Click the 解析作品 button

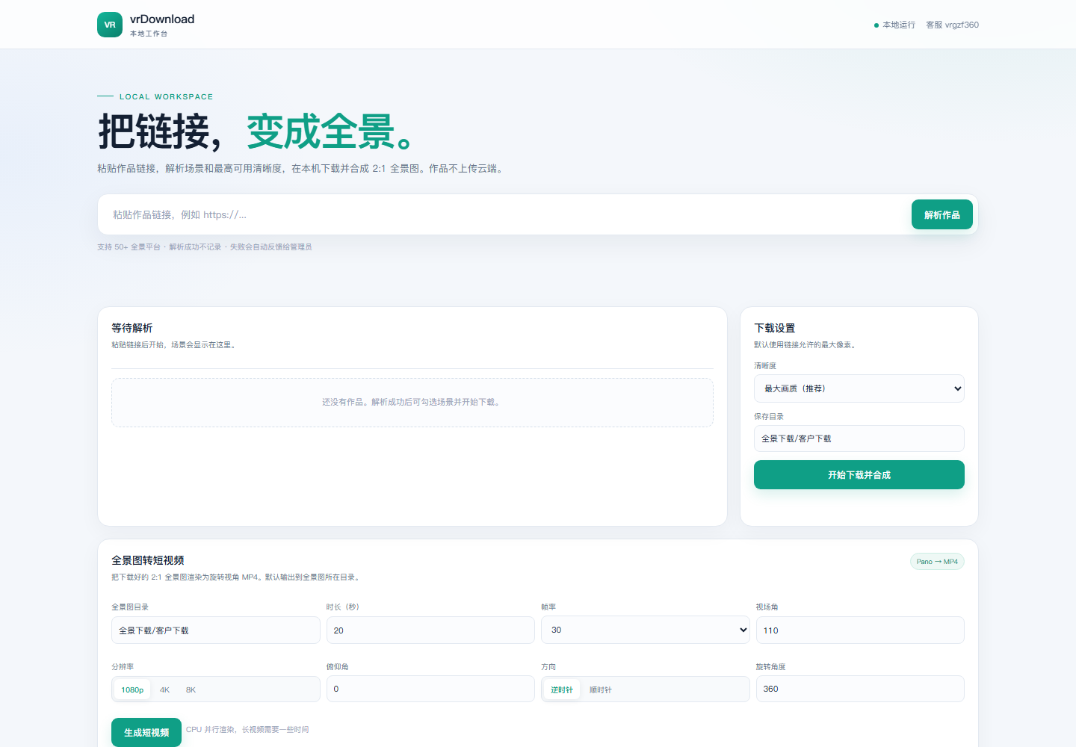point(941,214)
